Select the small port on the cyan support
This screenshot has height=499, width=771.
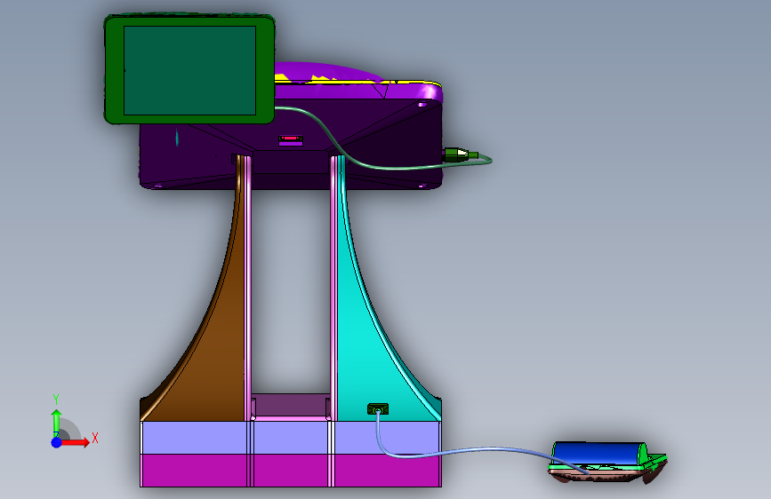coord(378,408)
